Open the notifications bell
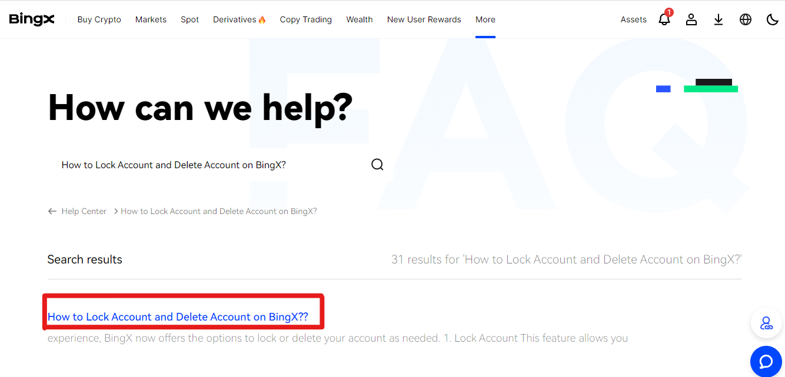785x377 pixels. pyautogui.click(x=664, y=19)
